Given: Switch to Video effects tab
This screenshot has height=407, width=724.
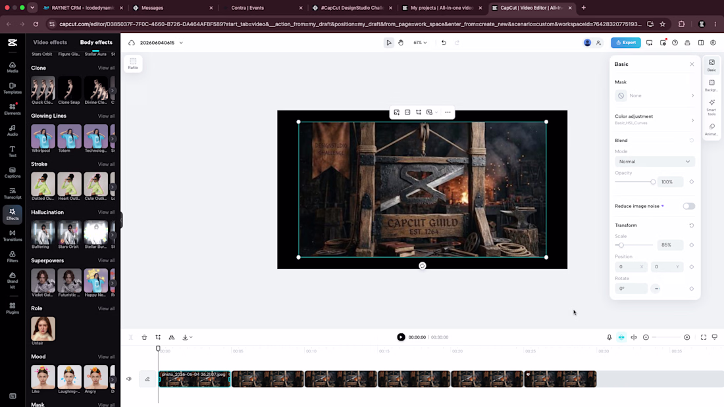Looking at the screenshot, I should click(x=50, y=43).
